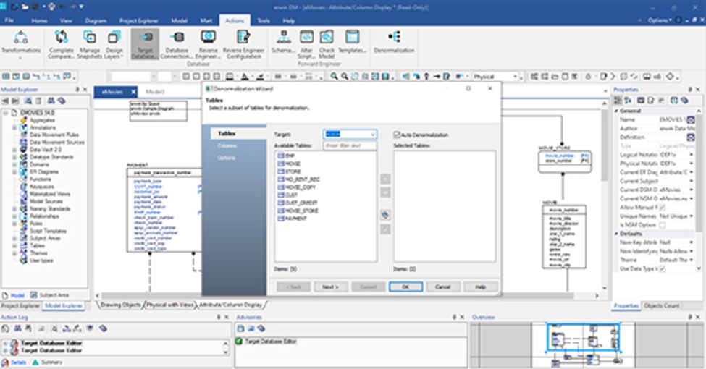Click the zoom out magnifier toolbar icon

(x=345, y=77)
